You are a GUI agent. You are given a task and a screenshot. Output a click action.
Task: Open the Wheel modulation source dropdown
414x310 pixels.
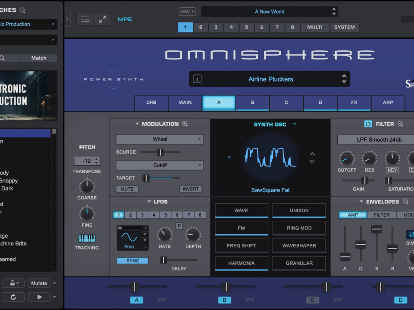160,139
